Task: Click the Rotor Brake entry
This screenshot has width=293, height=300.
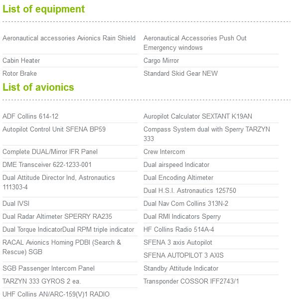Action: [20, 73]
